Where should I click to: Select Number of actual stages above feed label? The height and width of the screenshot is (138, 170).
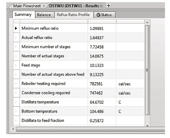coord(53,74)
